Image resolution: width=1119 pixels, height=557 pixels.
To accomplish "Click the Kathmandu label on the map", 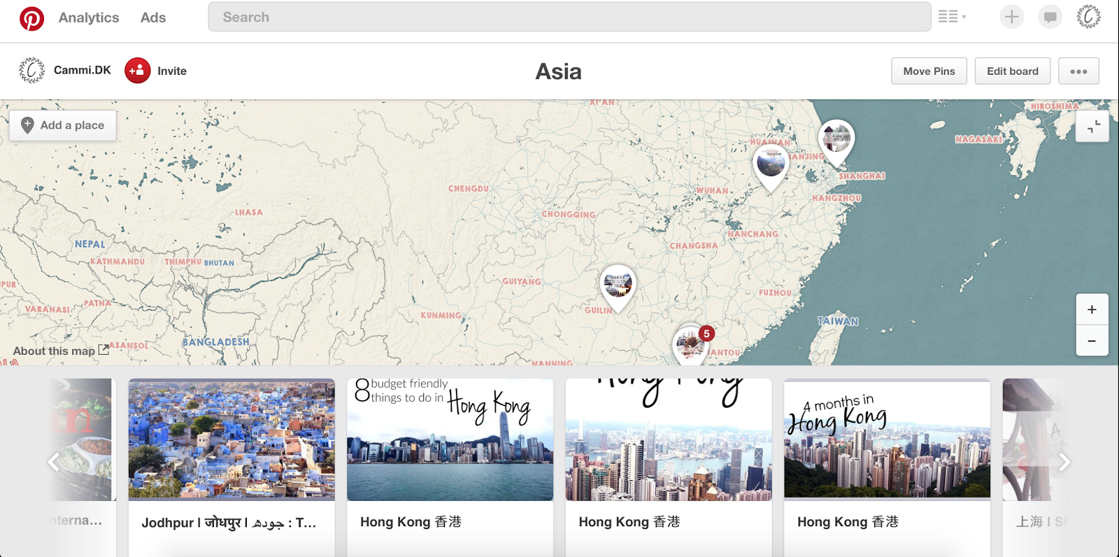I will click(x=117, y=262).
